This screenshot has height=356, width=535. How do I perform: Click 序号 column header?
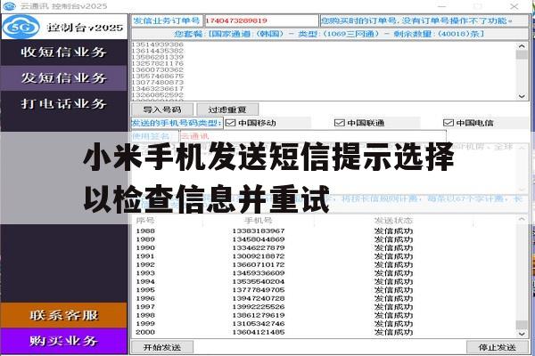click(145, 221)
